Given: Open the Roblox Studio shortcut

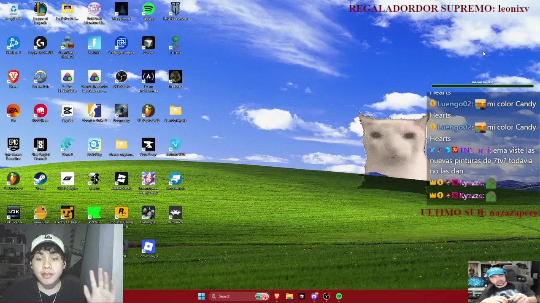Looking at the screenshot, I should click(x=121, y=181).
